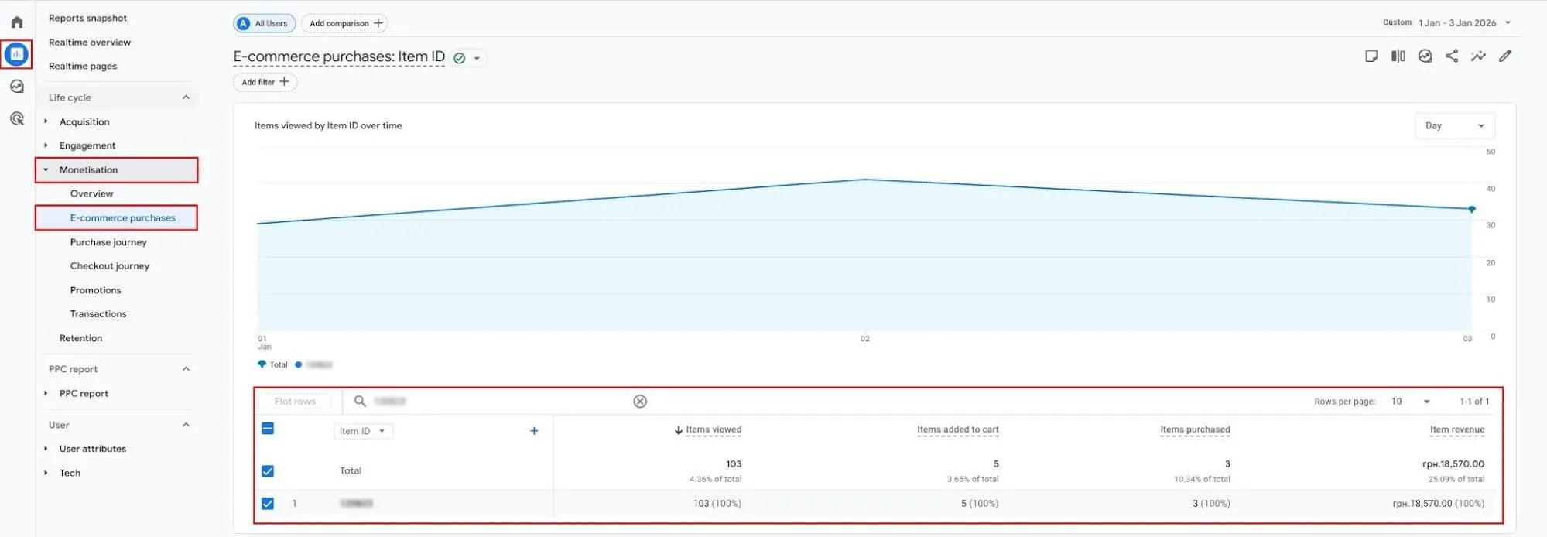Open the Home icon in left rail

(17, 22)
